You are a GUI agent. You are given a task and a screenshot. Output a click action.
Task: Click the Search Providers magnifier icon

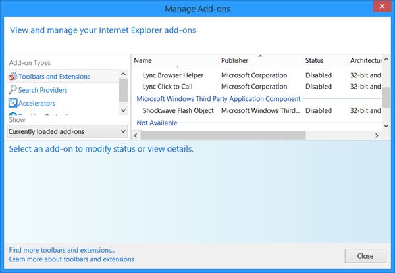coord(13,90)
